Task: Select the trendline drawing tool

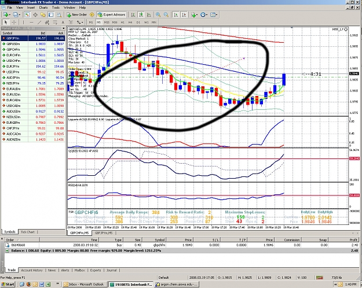Action: tap(39, 22)
